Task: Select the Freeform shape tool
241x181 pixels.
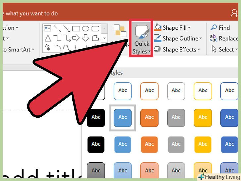Action: tap(95, 38)
